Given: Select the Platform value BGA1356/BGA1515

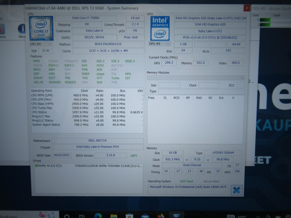Looking at the screenshot, I should 108,44.
